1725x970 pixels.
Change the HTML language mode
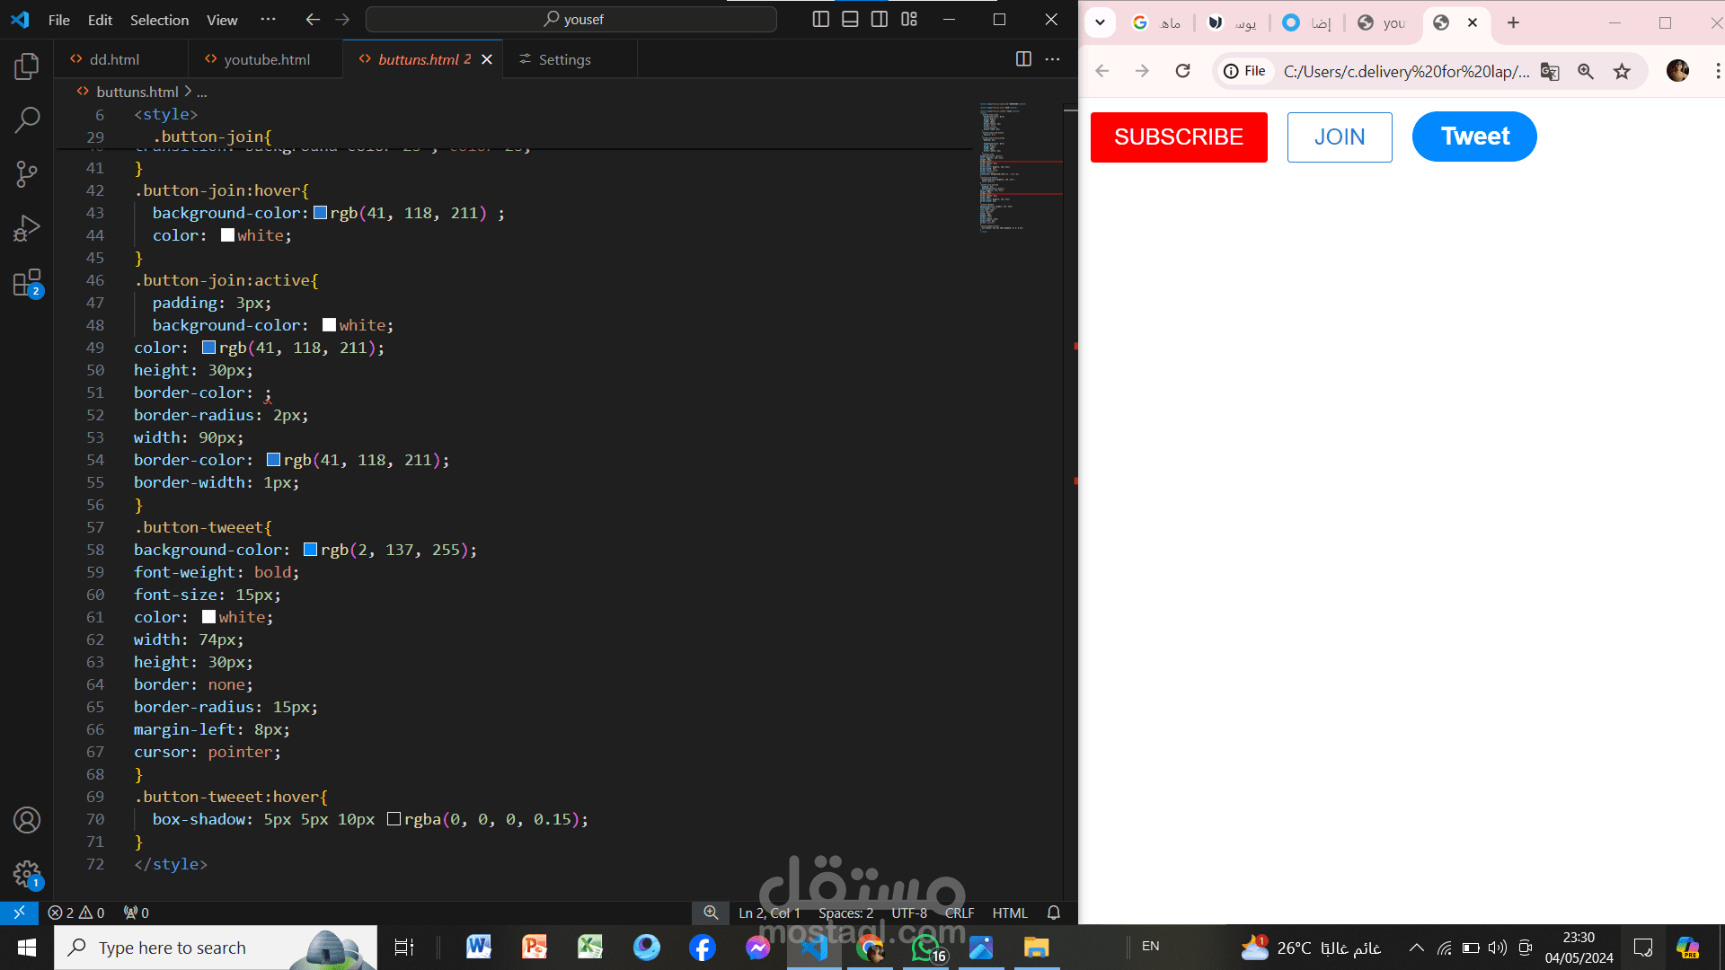point(1010,913)
